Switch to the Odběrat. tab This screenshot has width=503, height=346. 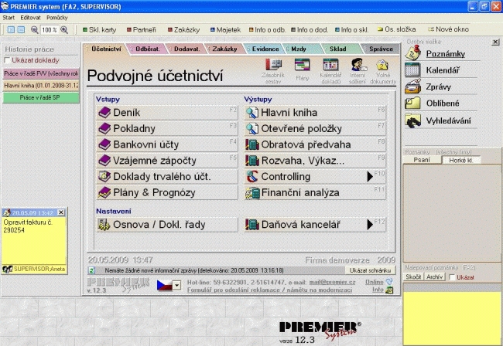coord(147,49)
